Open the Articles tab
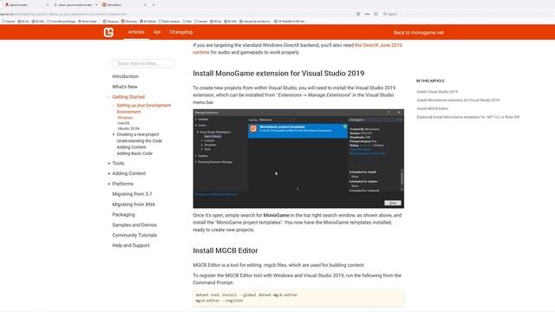Screen dimensions: 555x312 (x=136, y=32)
